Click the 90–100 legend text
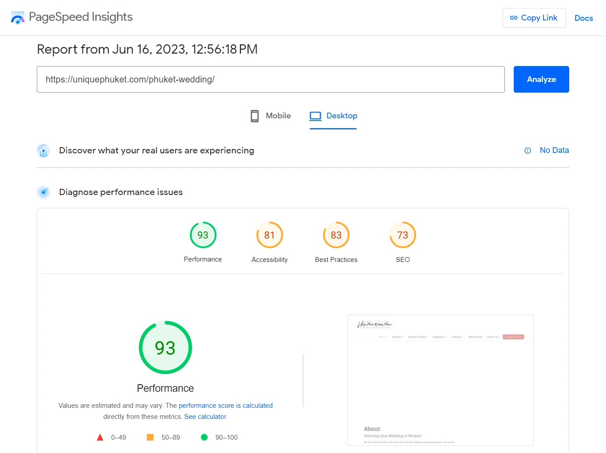The height and width of the screenshot is (453, 606). [x=227, y=437]
